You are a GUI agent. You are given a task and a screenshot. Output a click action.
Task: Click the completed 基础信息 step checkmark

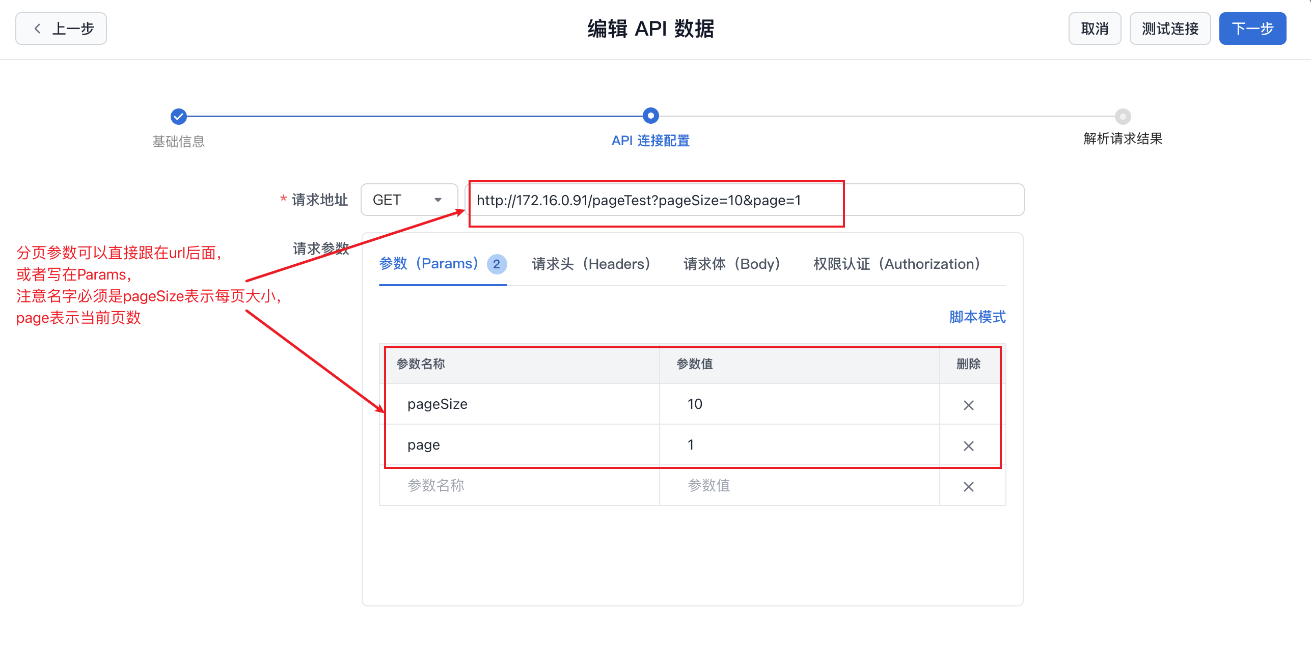pyautogui.click(x=178, y=117)
